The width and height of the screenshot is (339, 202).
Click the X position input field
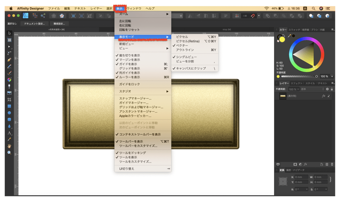pyautogui.click(x=301, y=177)
